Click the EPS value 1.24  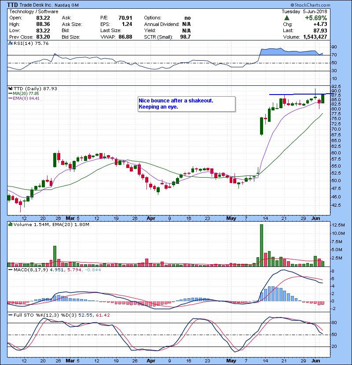click(127, 24)
